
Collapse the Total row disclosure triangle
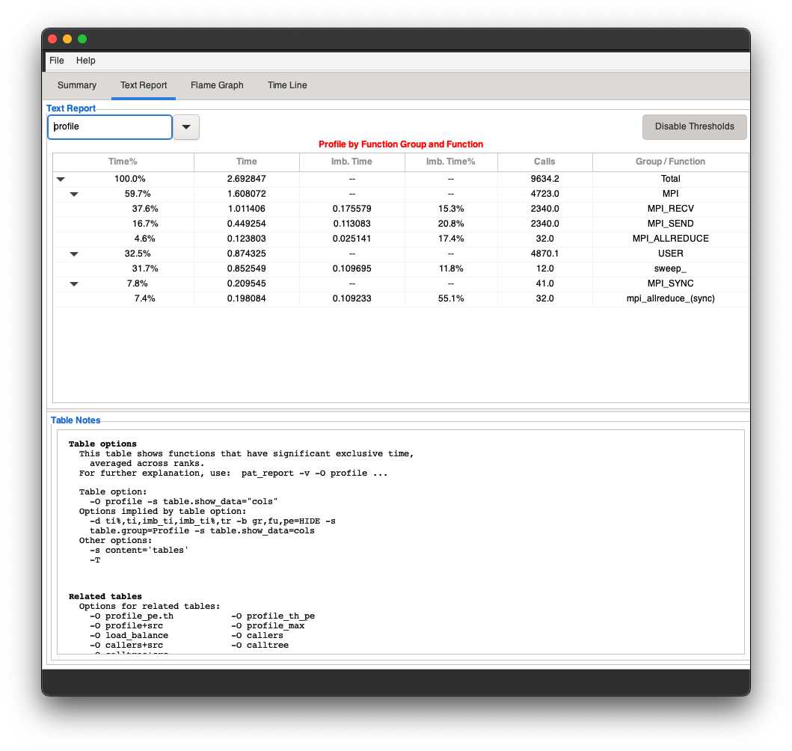(x=60, y=179)
